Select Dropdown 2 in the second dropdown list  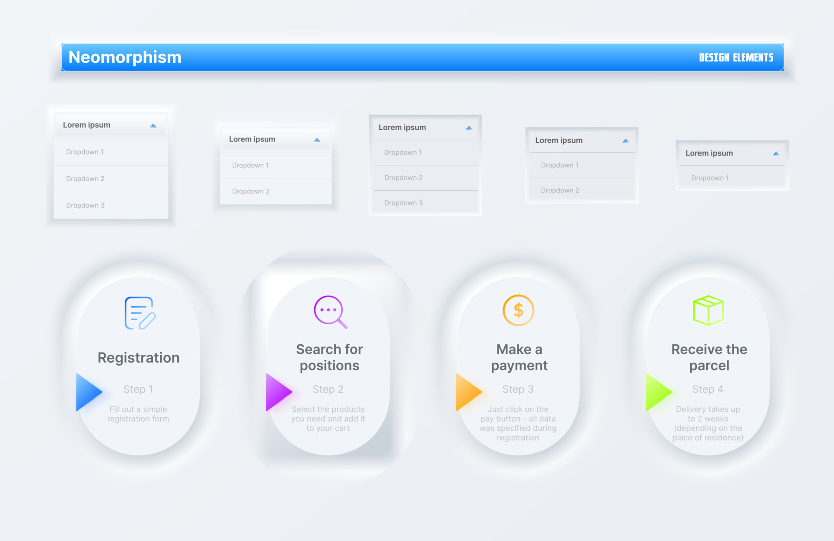(x=251, y=191)
